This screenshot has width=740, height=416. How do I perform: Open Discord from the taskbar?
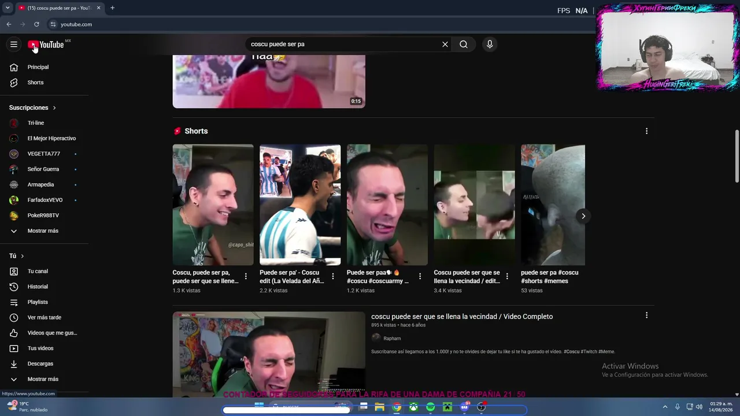[x=465, y=407]
